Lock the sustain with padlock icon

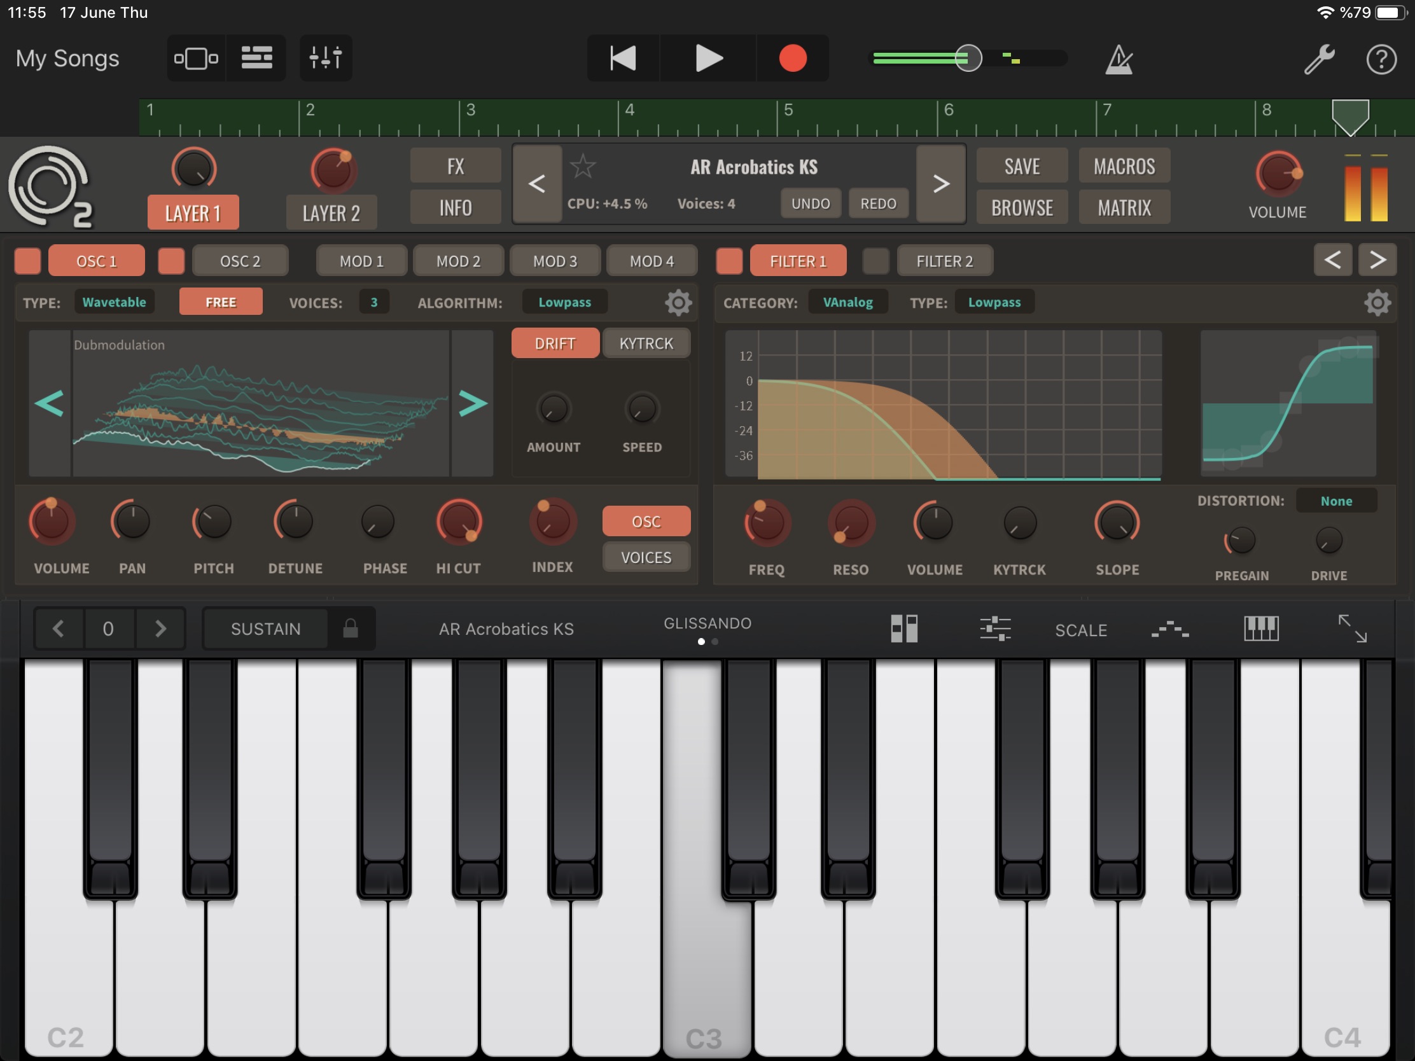[x=351, y=628]
